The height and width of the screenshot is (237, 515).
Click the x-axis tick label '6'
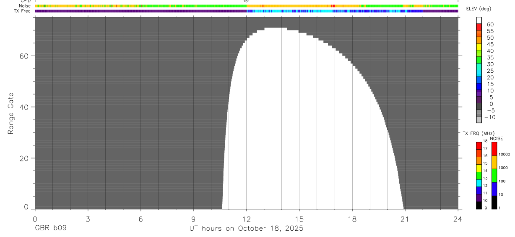140,219
